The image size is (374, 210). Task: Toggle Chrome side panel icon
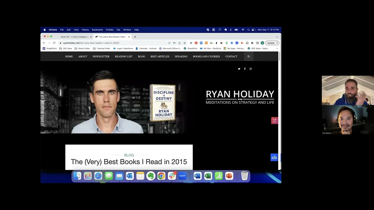257,43
